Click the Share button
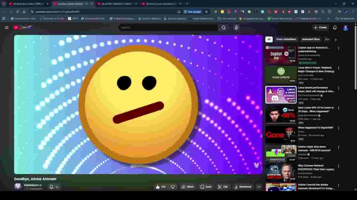Viewport: 357px width, 200px height. [188, 187]
